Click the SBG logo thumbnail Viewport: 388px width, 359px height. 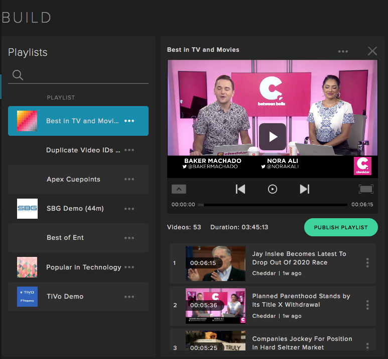pos(27,209)
